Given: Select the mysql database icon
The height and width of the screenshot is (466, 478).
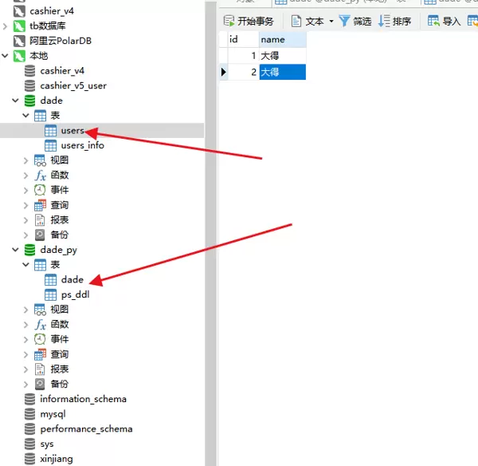Looking at the screenshot, I should coord(29,414).
